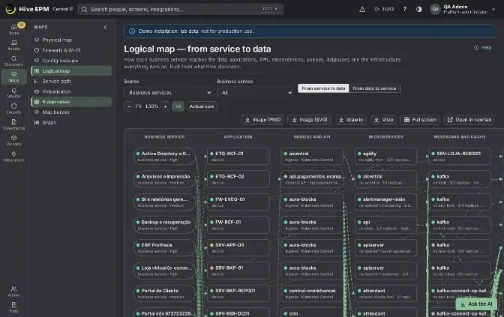Open the map in Full screen
This screenshot has height=317, width=504.
pos(420,119)
